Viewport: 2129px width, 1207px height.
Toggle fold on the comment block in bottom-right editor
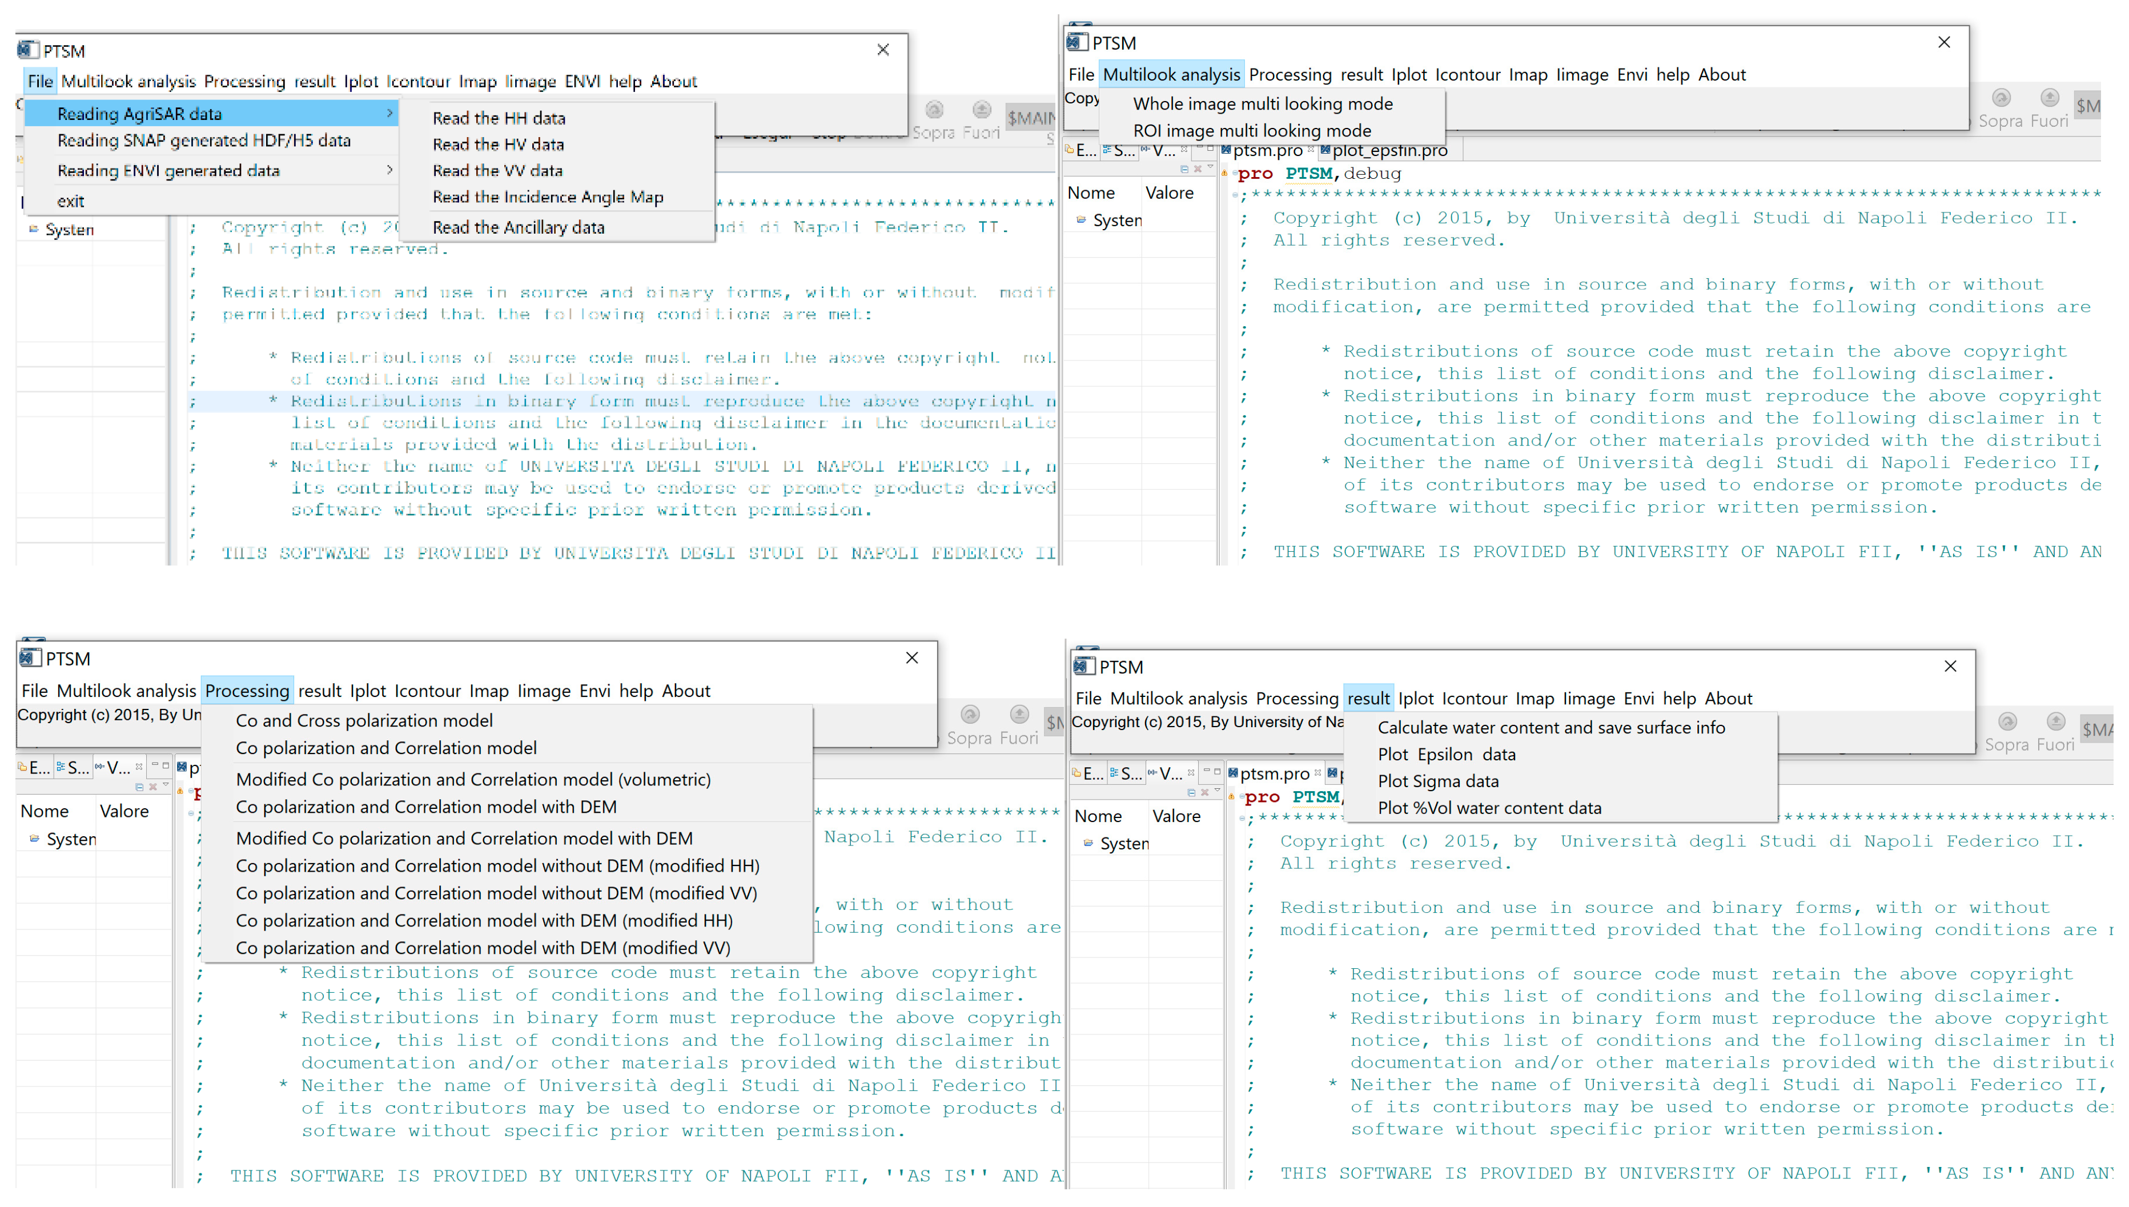click(1242, 819)
